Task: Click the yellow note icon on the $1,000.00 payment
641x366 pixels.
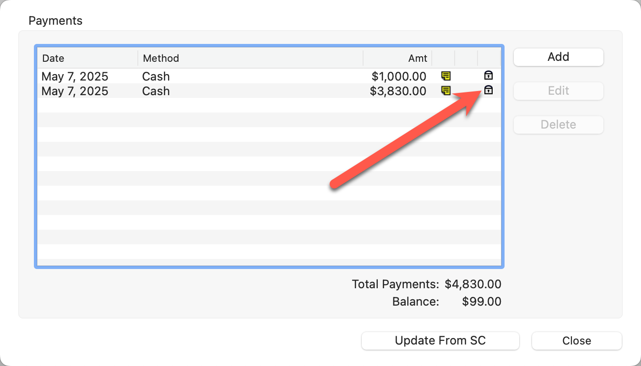Action: click(445, 76)
